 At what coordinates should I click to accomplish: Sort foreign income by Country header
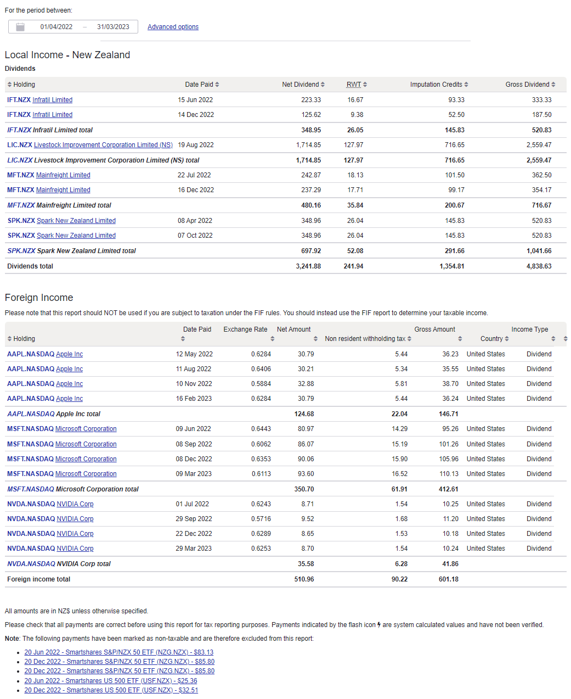click(494, 339)
